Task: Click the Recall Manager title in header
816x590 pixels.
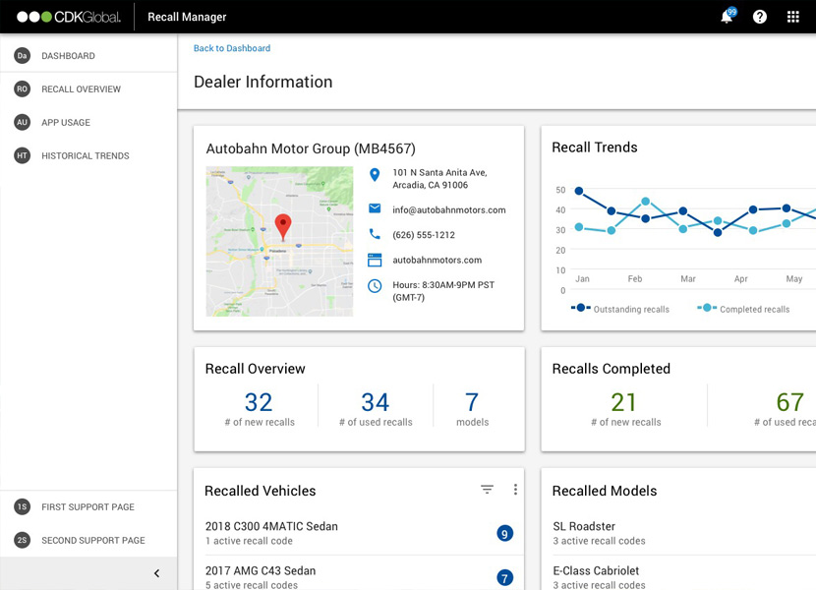Action: 187,17
